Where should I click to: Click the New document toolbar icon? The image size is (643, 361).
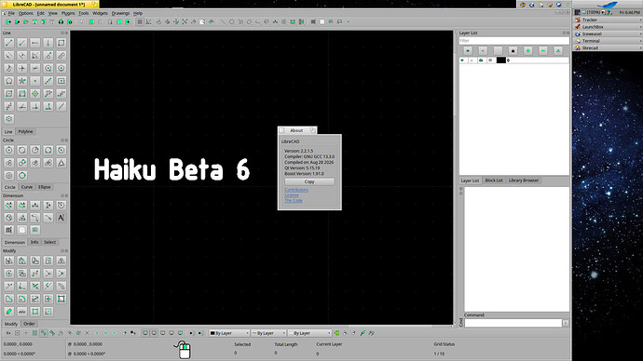(8, 21)
